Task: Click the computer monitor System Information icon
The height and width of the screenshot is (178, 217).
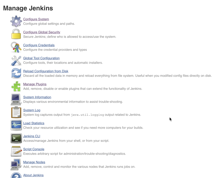Action: [16, 99]
